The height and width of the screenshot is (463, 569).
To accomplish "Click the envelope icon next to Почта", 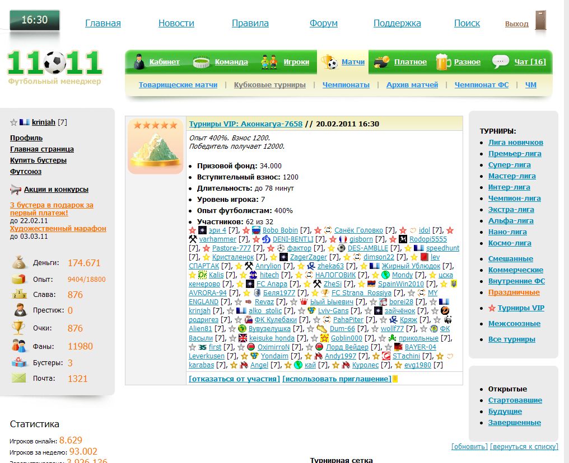I will pyautogui.click(x=18, y=378).
